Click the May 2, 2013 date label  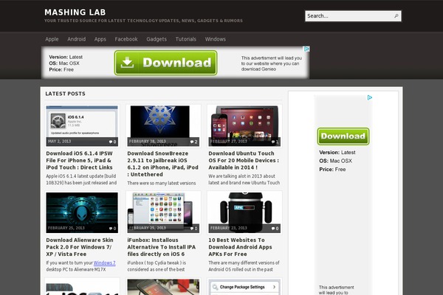coord(59,142)
